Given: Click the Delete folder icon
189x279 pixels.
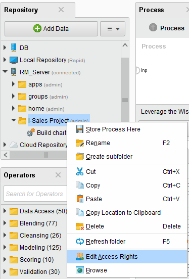Looking at the screenshot, I should (x=80, y=226).
